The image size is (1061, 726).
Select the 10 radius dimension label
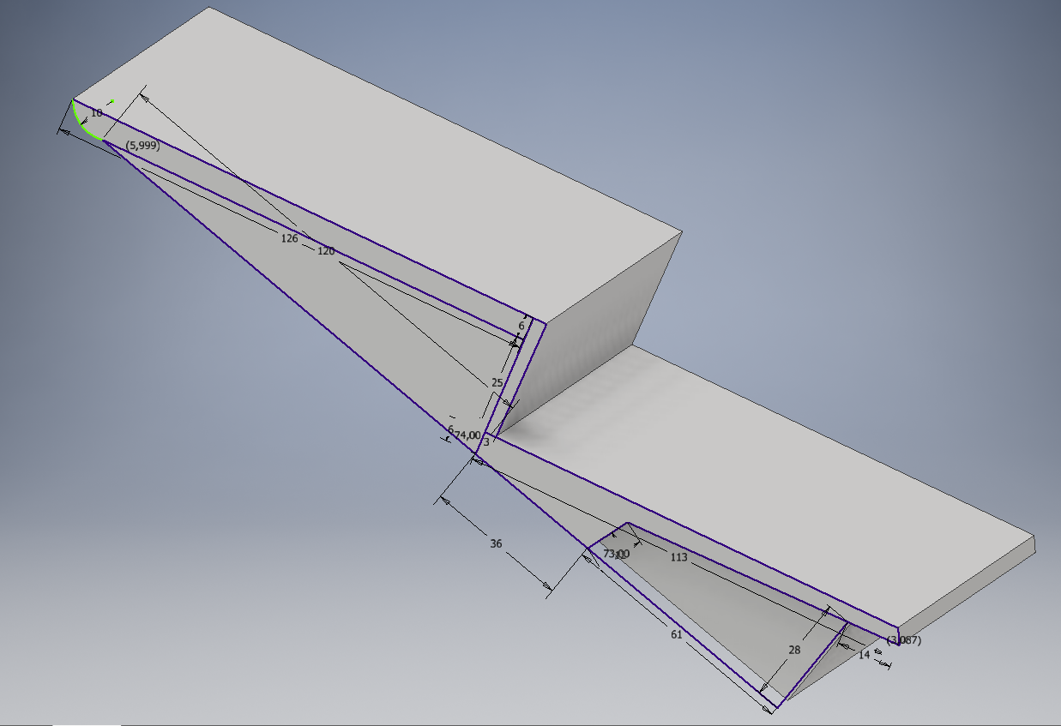(x=96, y=113)
